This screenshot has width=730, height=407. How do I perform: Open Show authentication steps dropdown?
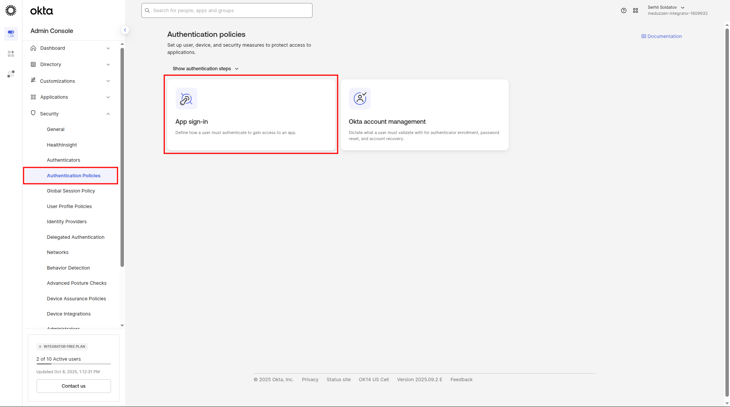tap(206, 69)
